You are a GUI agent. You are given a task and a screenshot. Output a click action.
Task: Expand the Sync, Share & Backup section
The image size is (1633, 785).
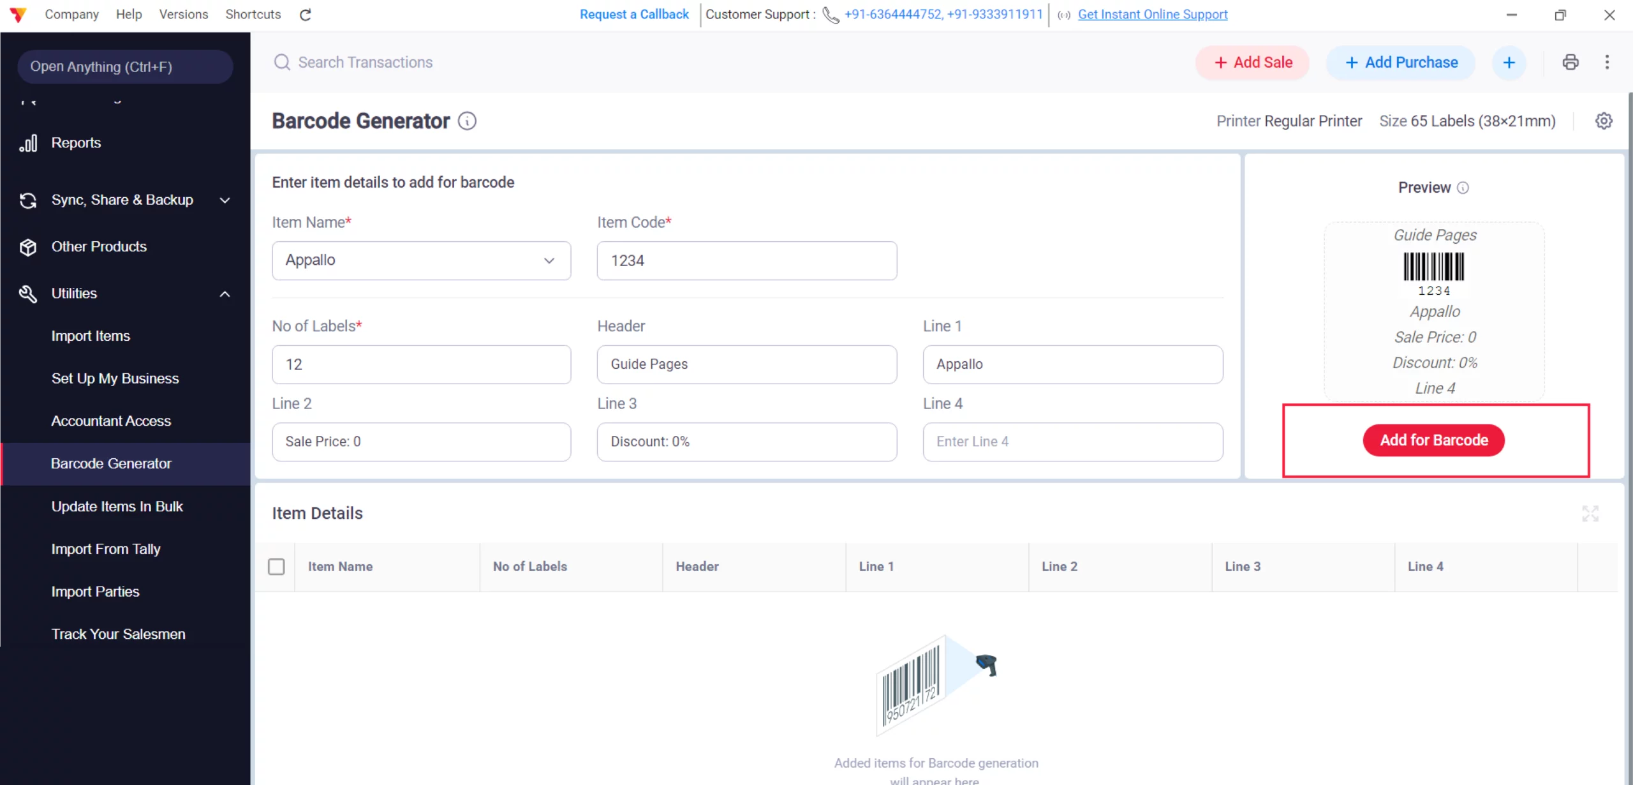(225, 200)
